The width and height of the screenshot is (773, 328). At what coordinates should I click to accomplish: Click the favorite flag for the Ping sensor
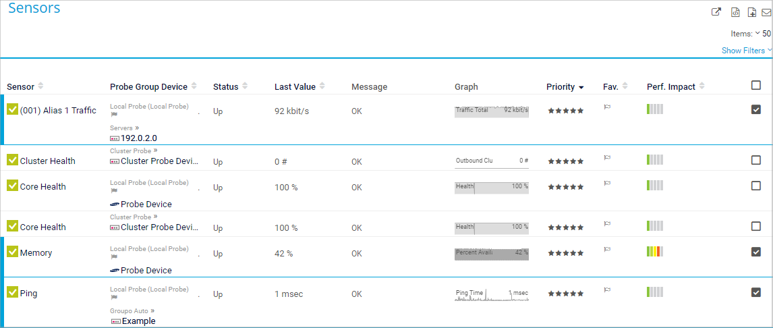[607, 290]
